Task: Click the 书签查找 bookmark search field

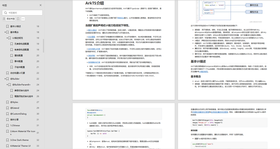Action: click(22, 13)
